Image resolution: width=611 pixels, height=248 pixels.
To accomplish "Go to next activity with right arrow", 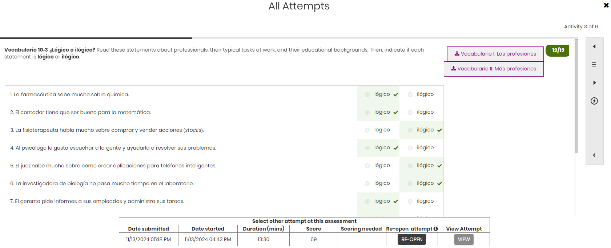I will coord(594,83).
